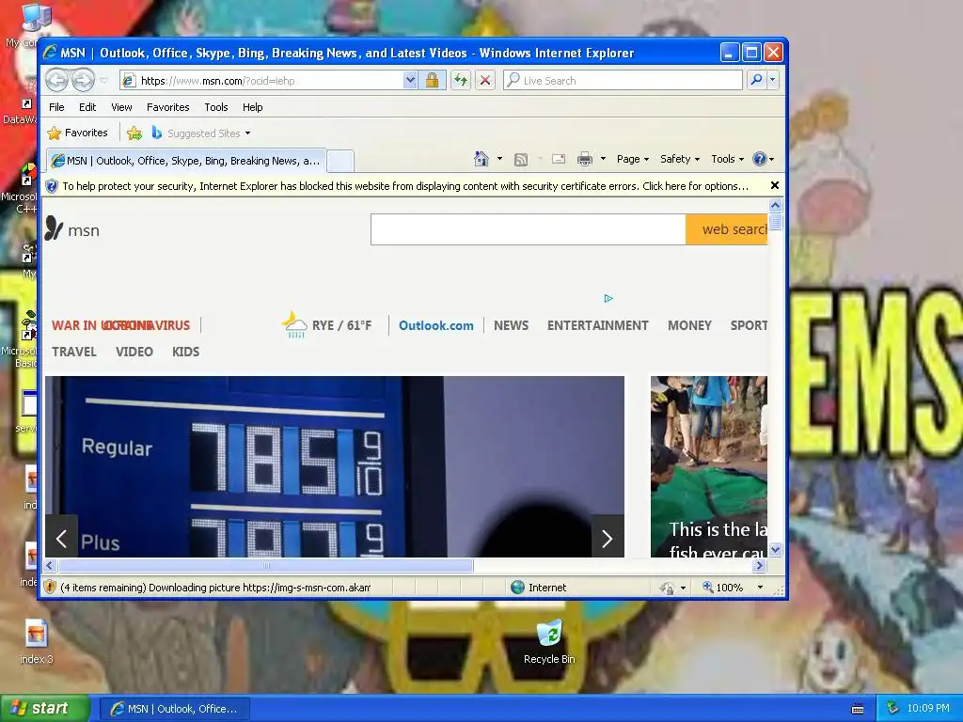Click the Forward navigation arrow
Screen dimensions: 963x722
(x=83, y=81)
